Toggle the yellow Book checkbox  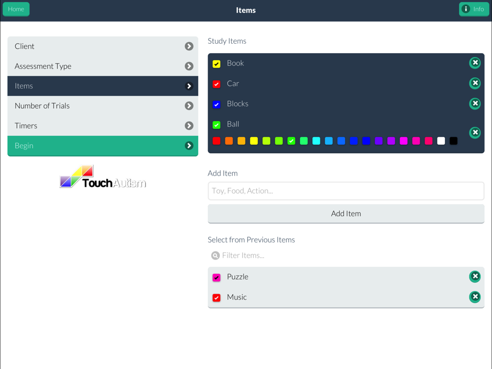pyautogui.click(x=216, y=64)
